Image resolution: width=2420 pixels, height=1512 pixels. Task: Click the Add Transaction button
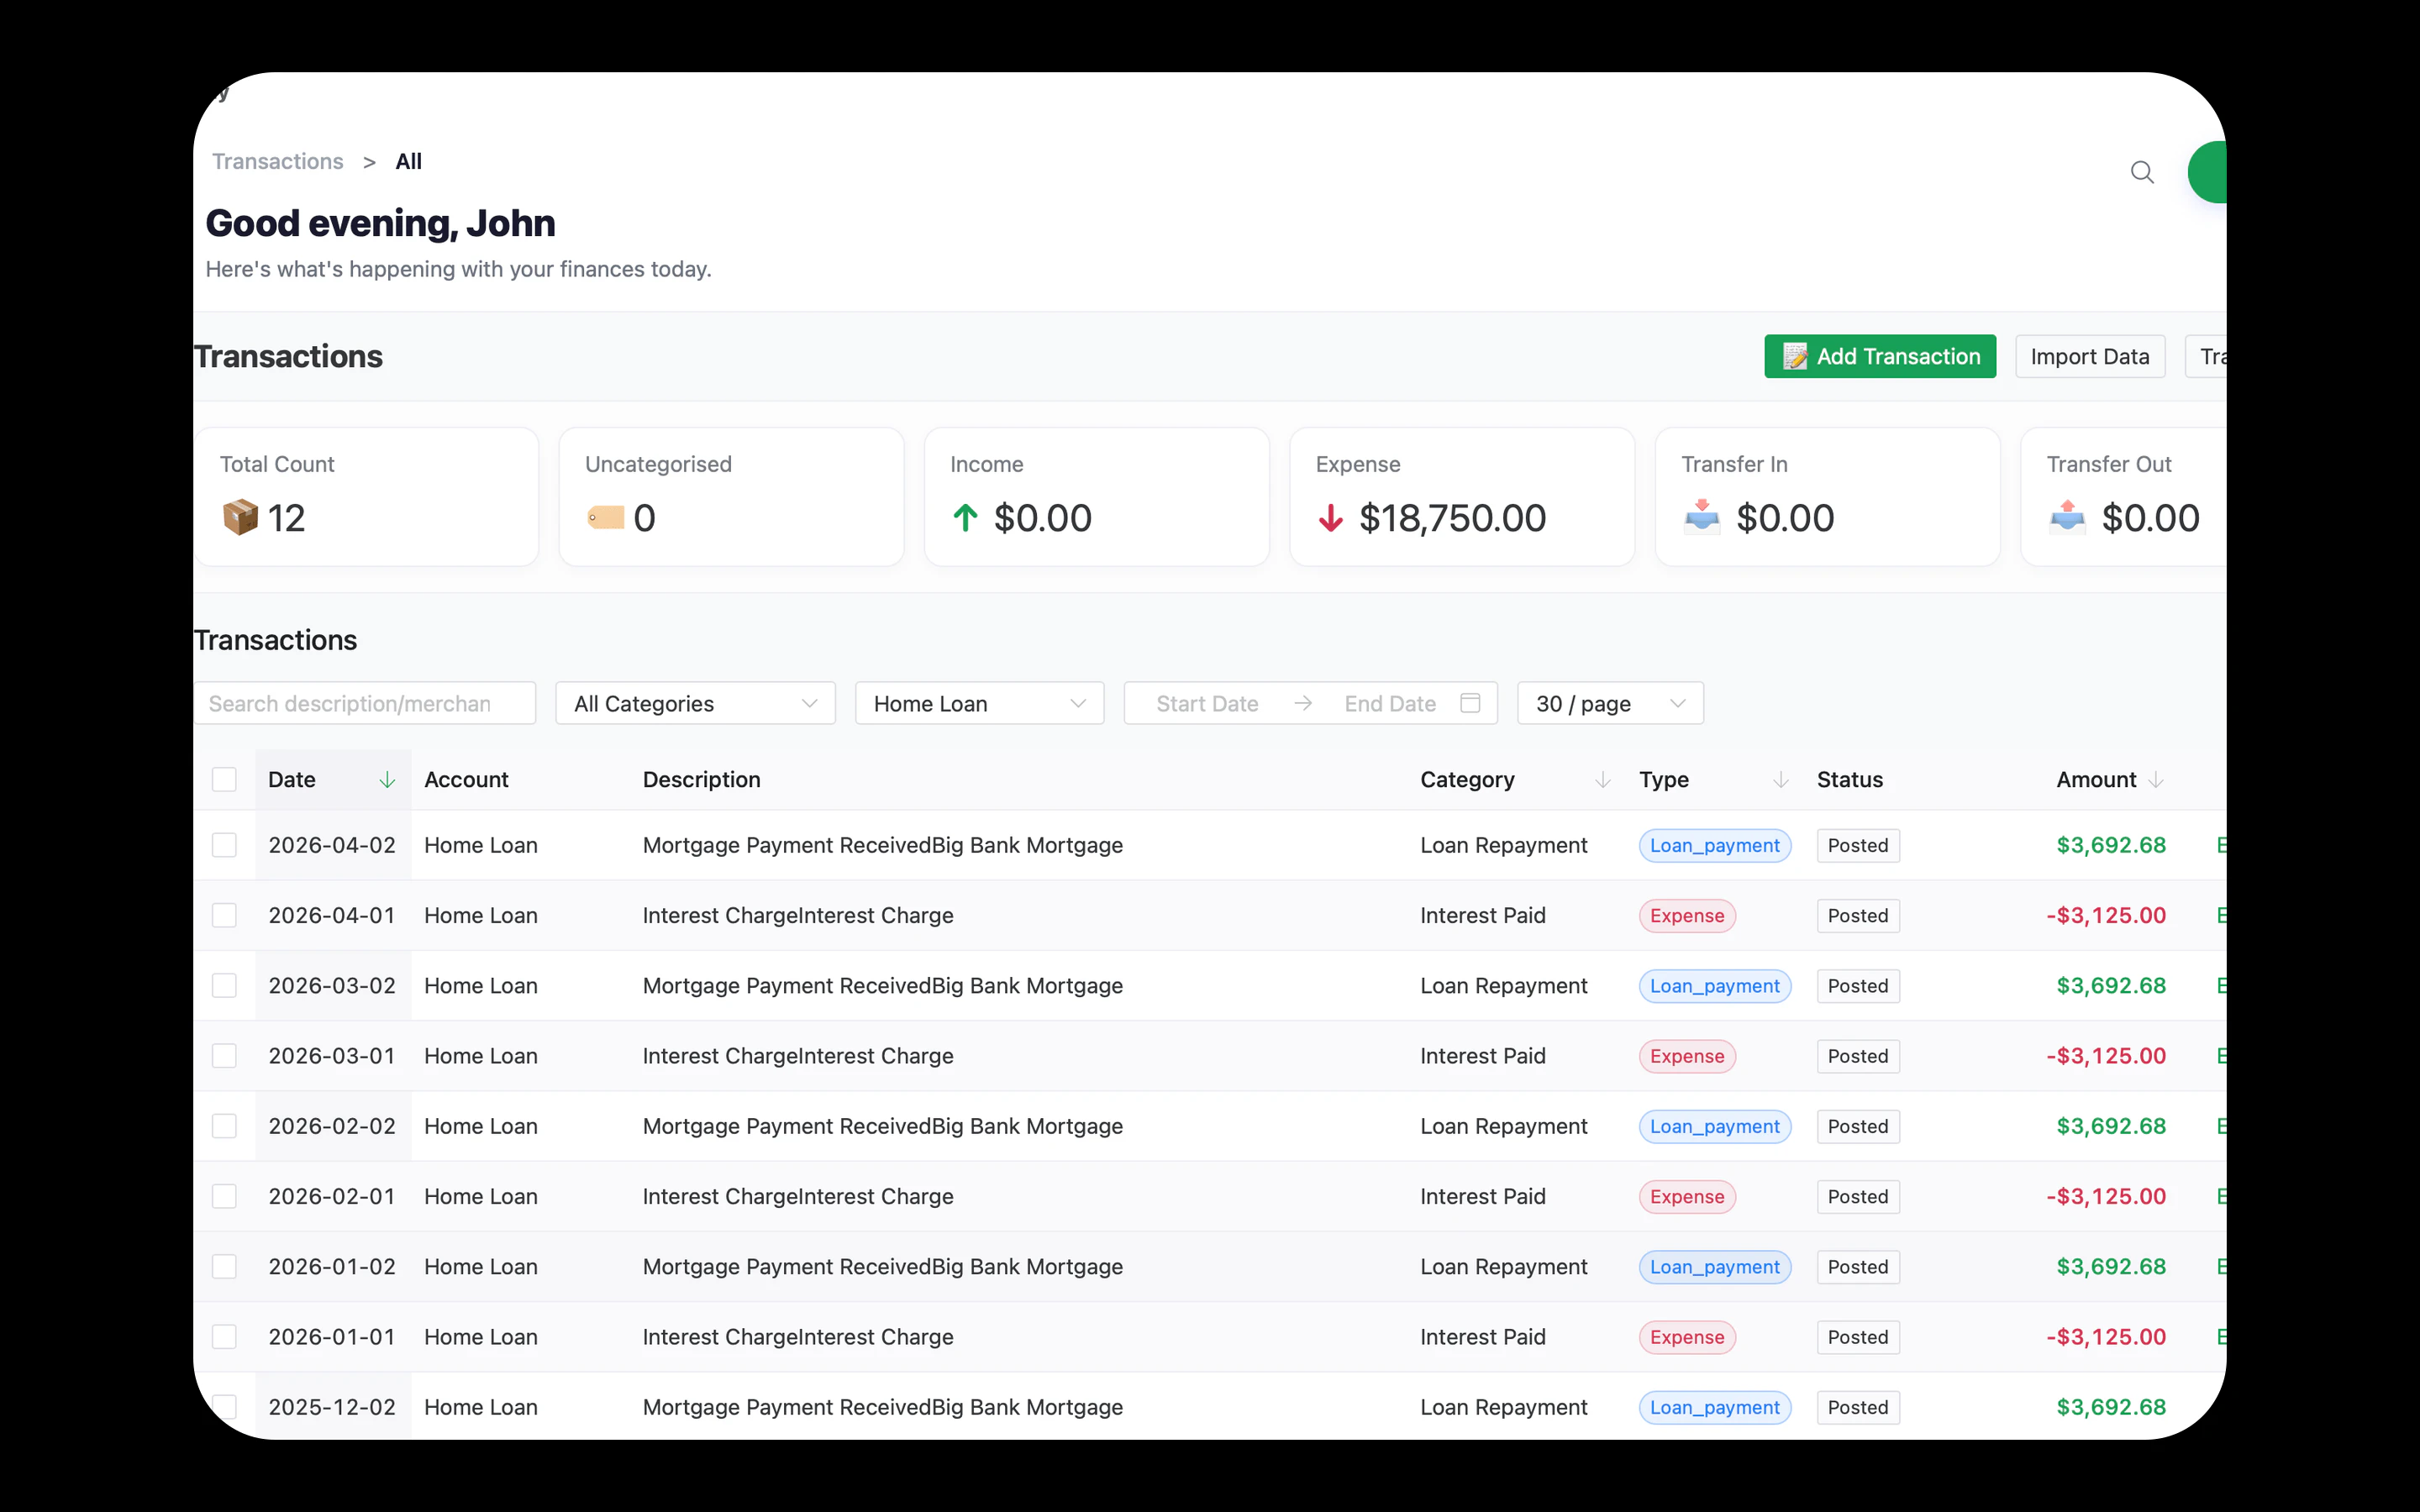[1880, 356]
